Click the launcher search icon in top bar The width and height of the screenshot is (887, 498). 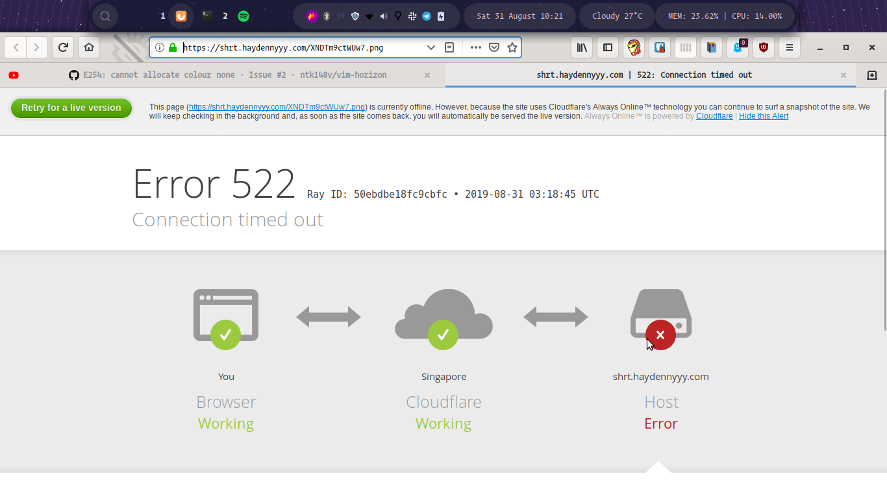tap(105, 16)
